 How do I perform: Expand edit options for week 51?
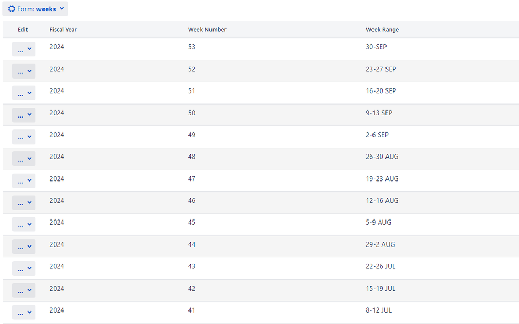coord(24,93)
